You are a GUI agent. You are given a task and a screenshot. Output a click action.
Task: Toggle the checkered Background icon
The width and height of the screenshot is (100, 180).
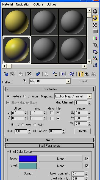pos(95,25)
